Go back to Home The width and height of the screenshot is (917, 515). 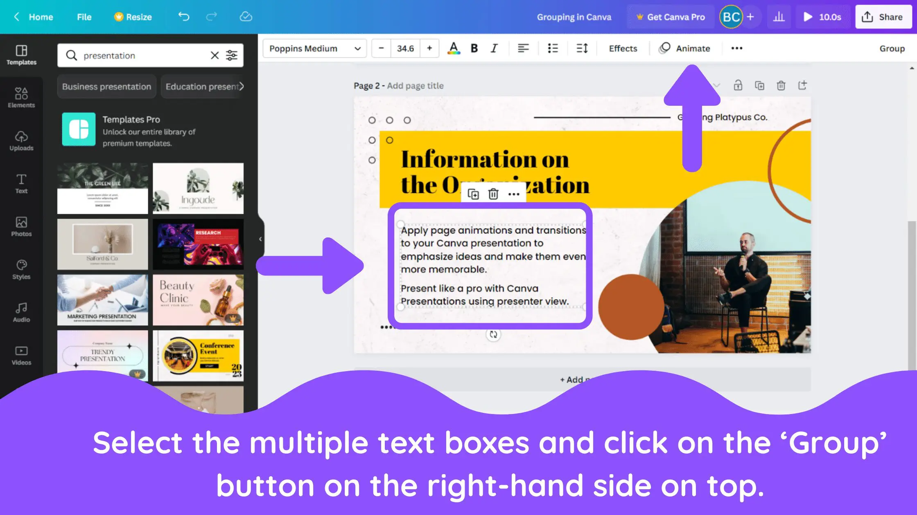tap(34, 17)
